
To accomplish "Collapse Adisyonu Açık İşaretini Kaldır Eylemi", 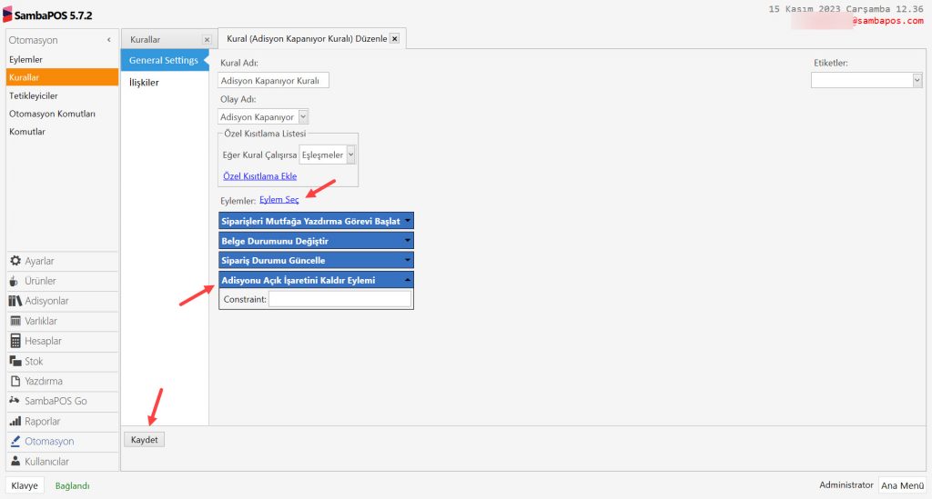I will [408, 280].
